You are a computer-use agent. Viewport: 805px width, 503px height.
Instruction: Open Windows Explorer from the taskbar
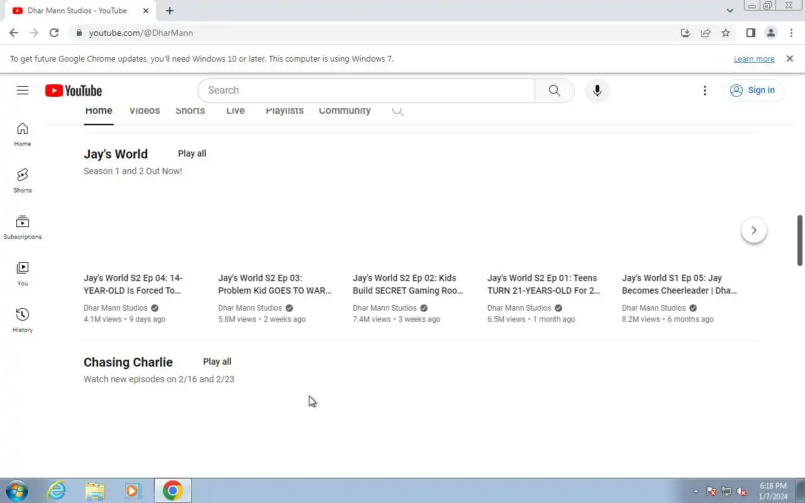pyautogui.click(x=95, y=490)
